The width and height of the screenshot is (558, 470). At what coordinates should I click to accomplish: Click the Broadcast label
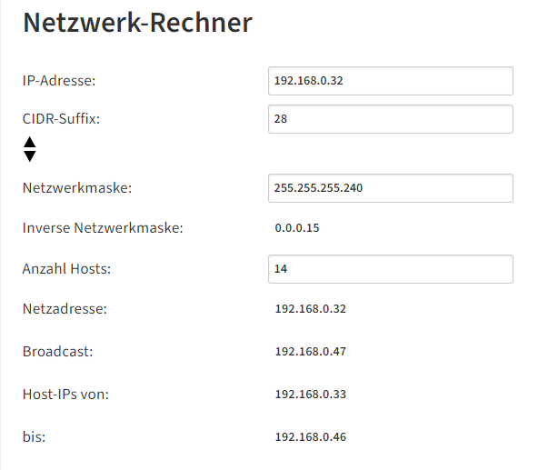point(57,352)
